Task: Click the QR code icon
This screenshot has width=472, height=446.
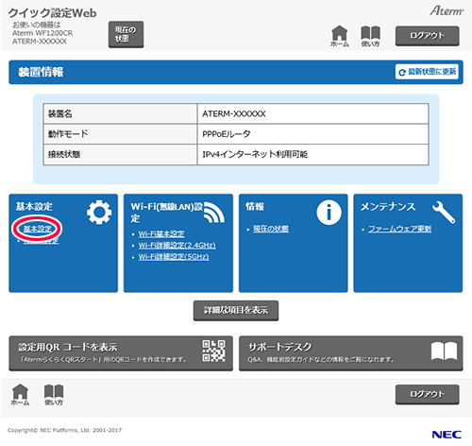Action: point(213,351)
